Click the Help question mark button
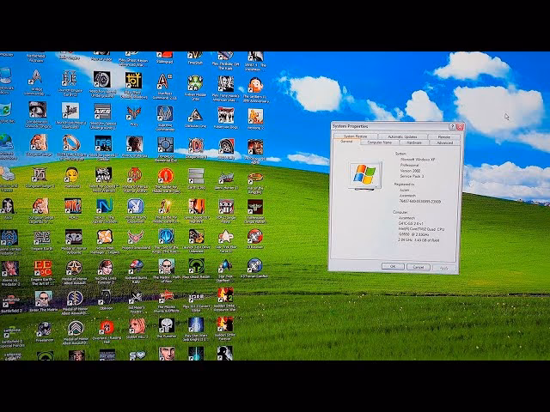The width and height of the screenshot is (550, 412). [x=452, y=126]
